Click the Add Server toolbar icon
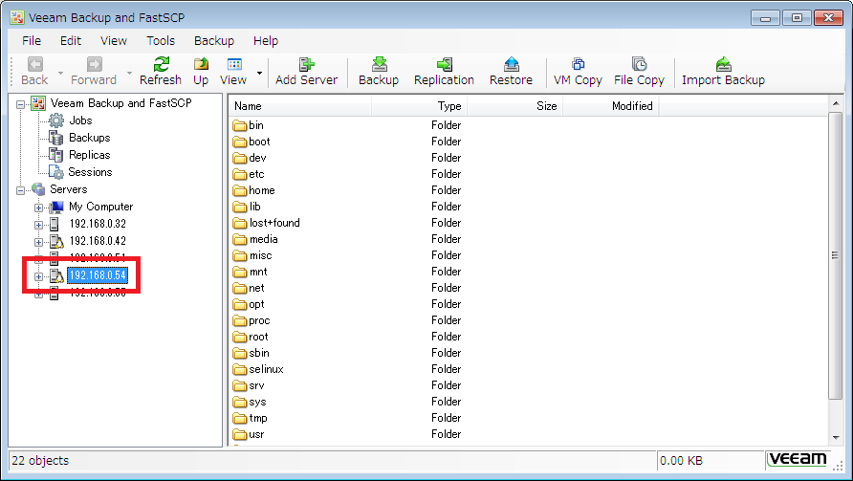The height and width of the screenshot is (481, 853). (x=307, y=64)
